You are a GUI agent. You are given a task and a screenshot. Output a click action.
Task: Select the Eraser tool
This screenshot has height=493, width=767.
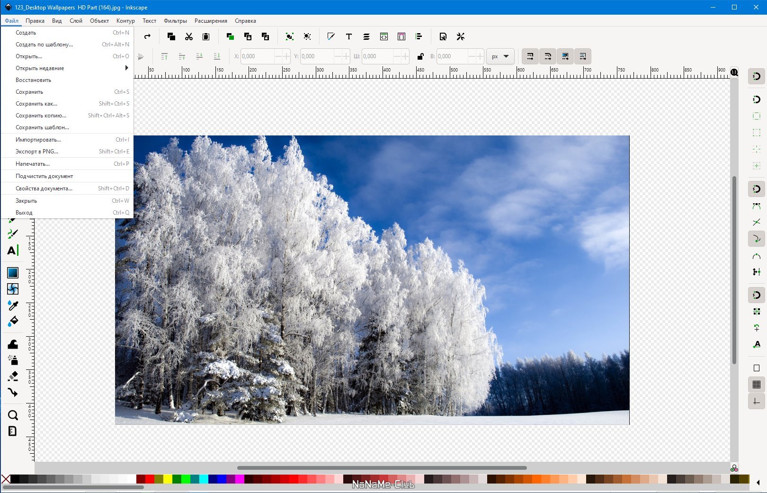[13, 376]
